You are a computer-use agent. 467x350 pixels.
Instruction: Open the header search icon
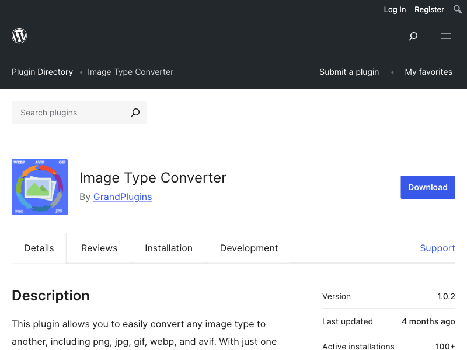413,36
